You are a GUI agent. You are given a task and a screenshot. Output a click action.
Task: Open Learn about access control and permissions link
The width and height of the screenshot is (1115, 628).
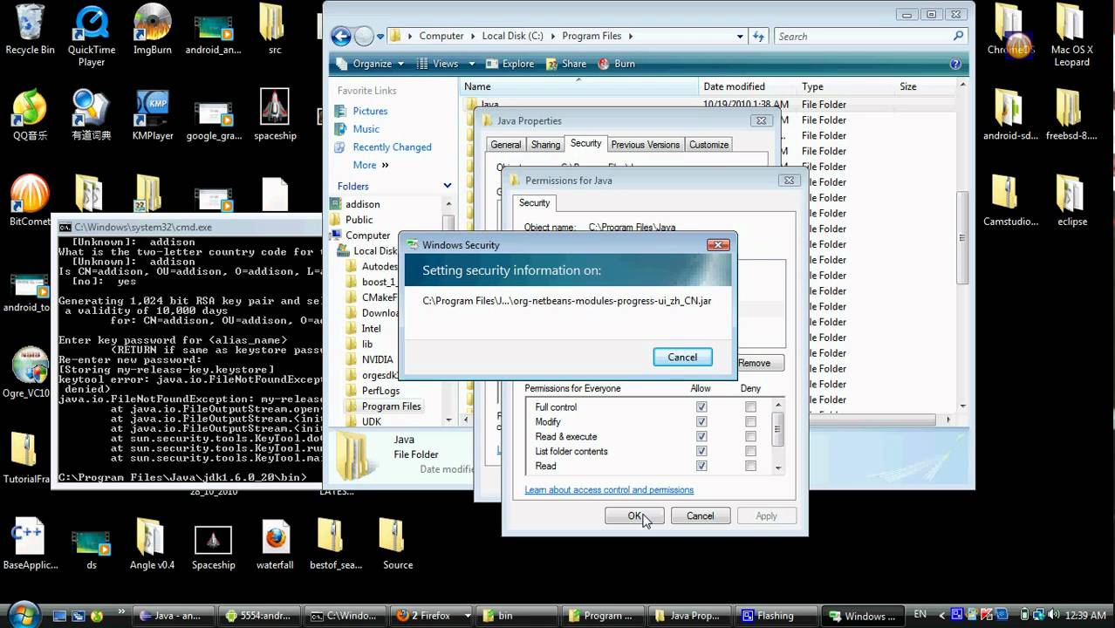pos(609,490)
